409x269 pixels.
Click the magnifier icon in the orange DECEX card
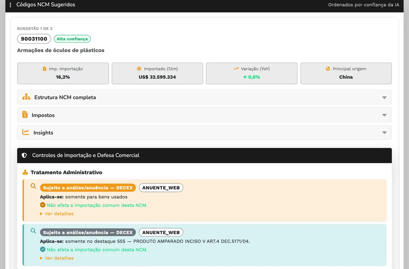click(33, 186)
